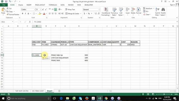Add a new sheet with plus icon
The height and width of the screenshot is (101, 179).
point(59,91)
